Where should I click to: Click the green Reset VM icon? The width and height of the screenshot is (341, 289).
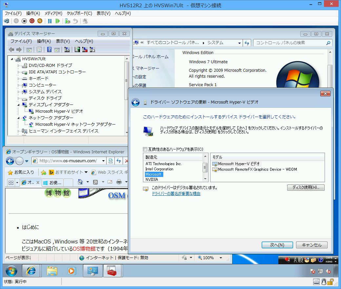tap(58, 21)
